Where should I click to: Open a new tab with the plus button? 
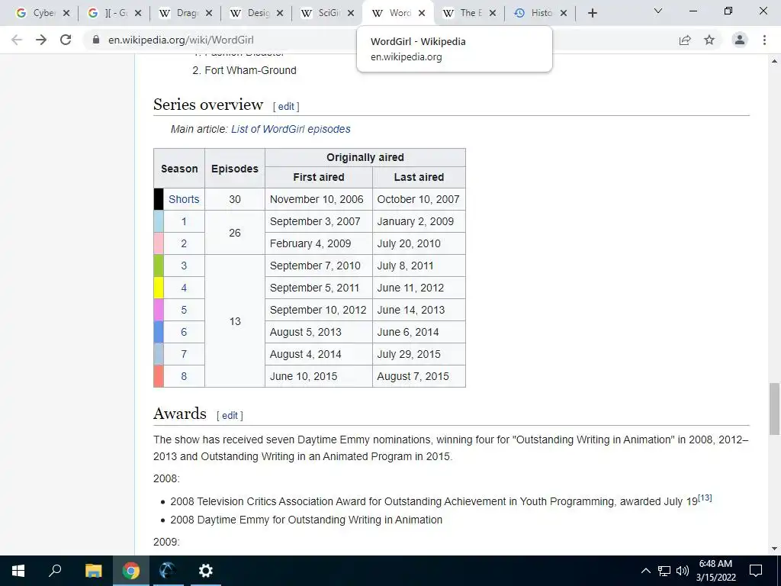(x=592, y=13)
